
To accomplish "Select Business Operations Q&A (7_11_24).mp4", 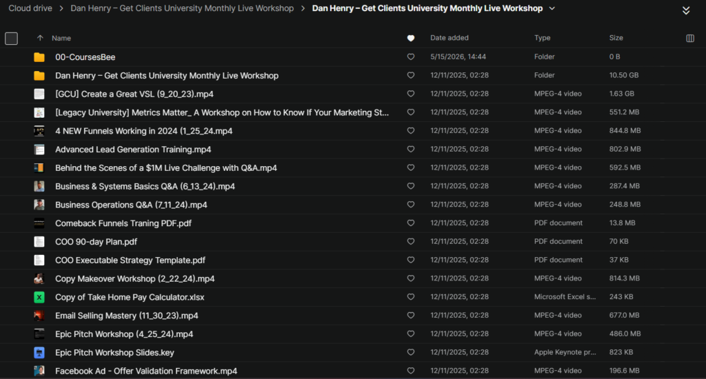I will [131, 205].
